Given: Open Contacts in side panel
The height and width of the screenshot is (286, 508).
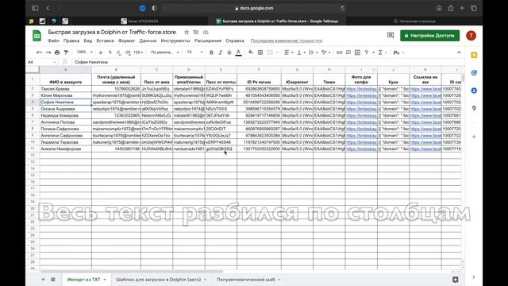Looking at the screenshot, I should (474, 91).
